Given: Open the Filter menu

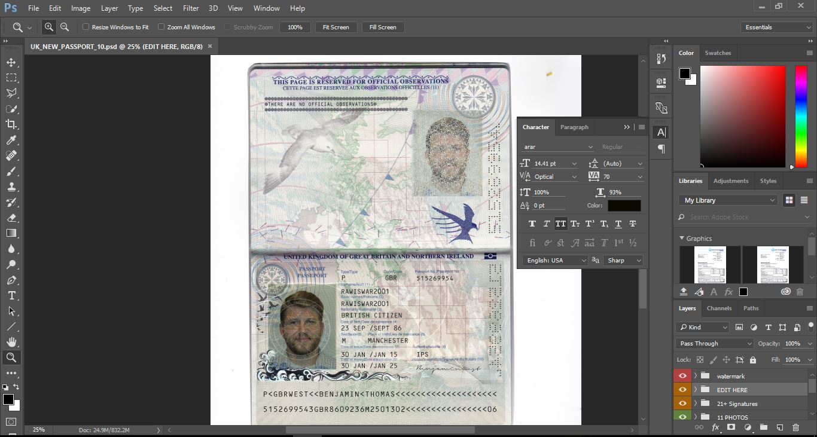Looking at the screenshot, I should tap(191, 8).
